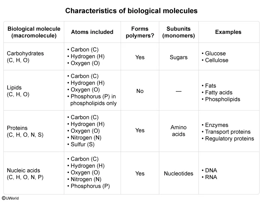This screenshot has height=202, width=263.
Task: Click the 'Nucleotides' subunit cell
Action: (x=178, y=173)
